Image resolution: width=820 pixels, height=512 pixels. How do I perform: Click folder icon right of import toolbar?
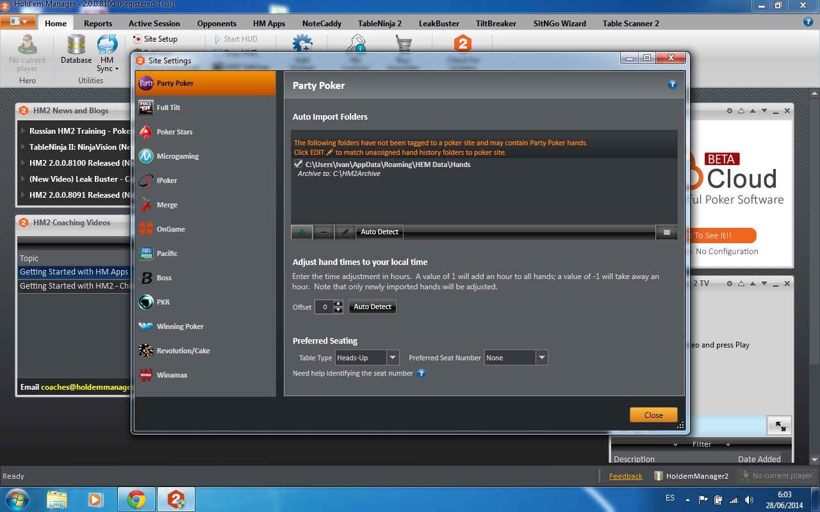pyautogui.click(x=666, y=232)
